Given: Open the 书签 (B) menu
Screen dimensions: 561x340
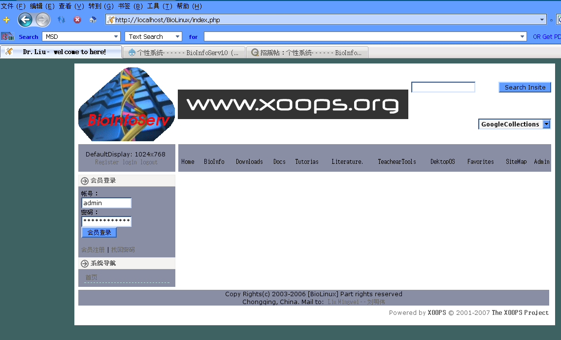Looking at the screenshot, I should 130,6.
